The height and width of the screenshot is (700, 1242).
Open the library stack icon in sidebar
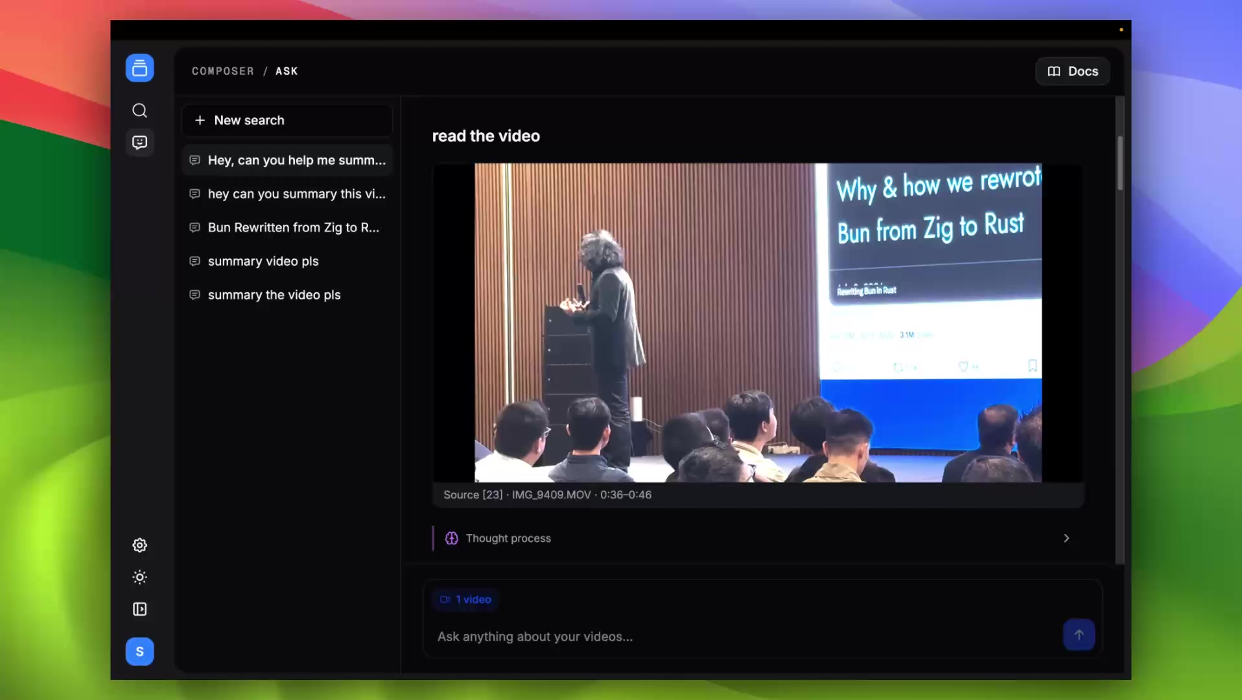139,68
